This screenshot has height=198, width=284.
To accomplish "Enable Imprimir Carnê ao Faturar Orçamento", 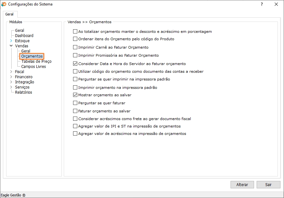I will pos(75,47).
